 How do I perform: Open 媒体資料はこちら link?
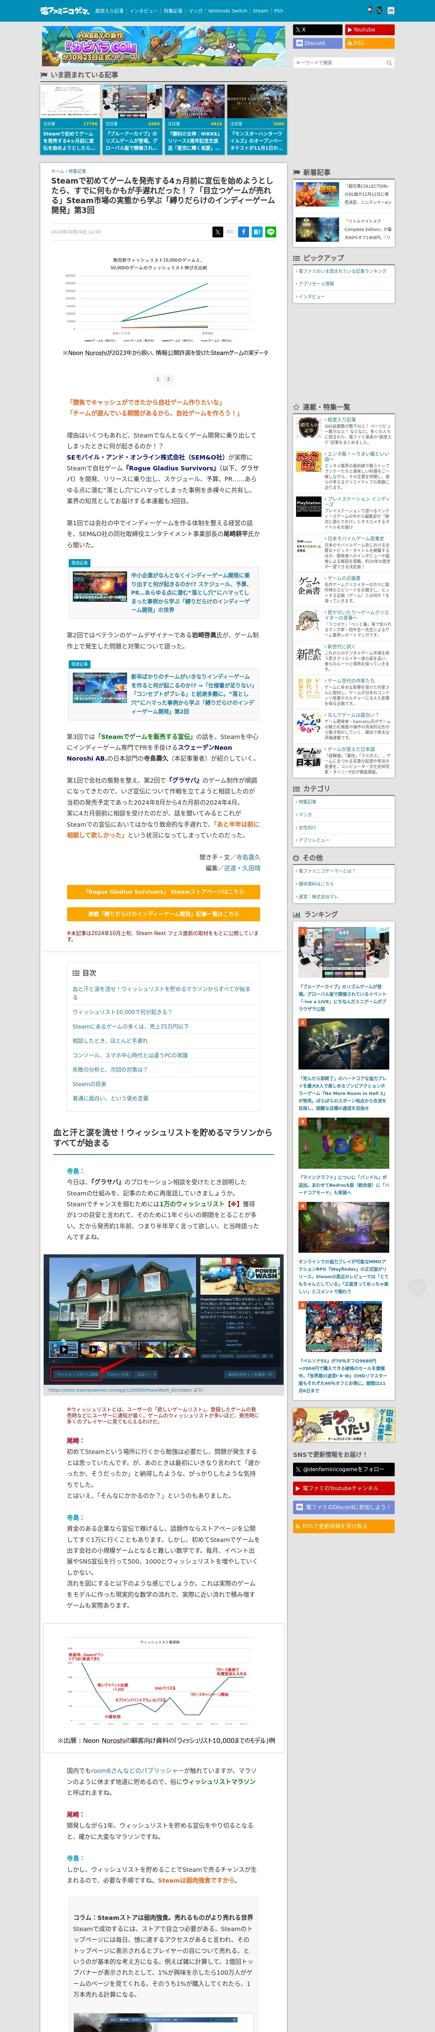click(316, 884)
